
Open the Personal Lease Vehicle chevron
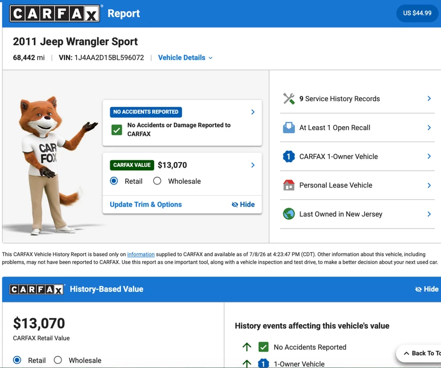(x=429, y=185)
